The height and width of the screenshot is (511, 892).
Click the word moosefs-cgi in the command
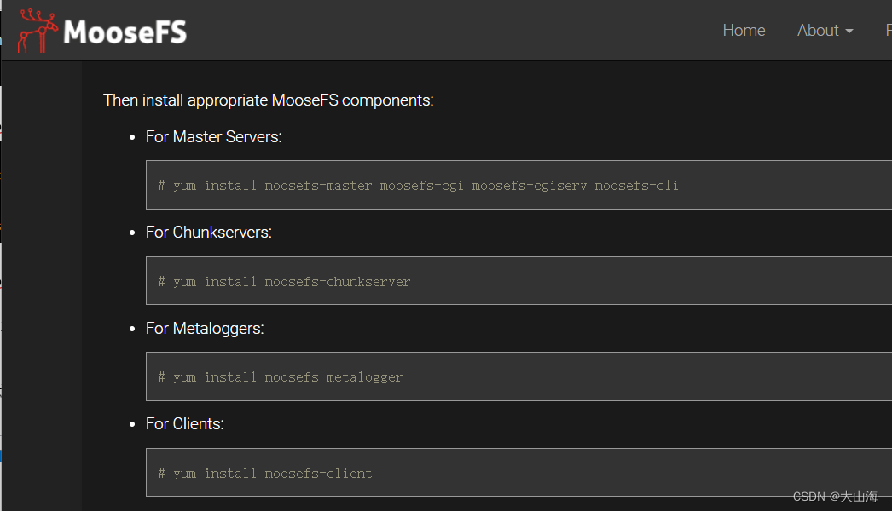pos(421,185)
